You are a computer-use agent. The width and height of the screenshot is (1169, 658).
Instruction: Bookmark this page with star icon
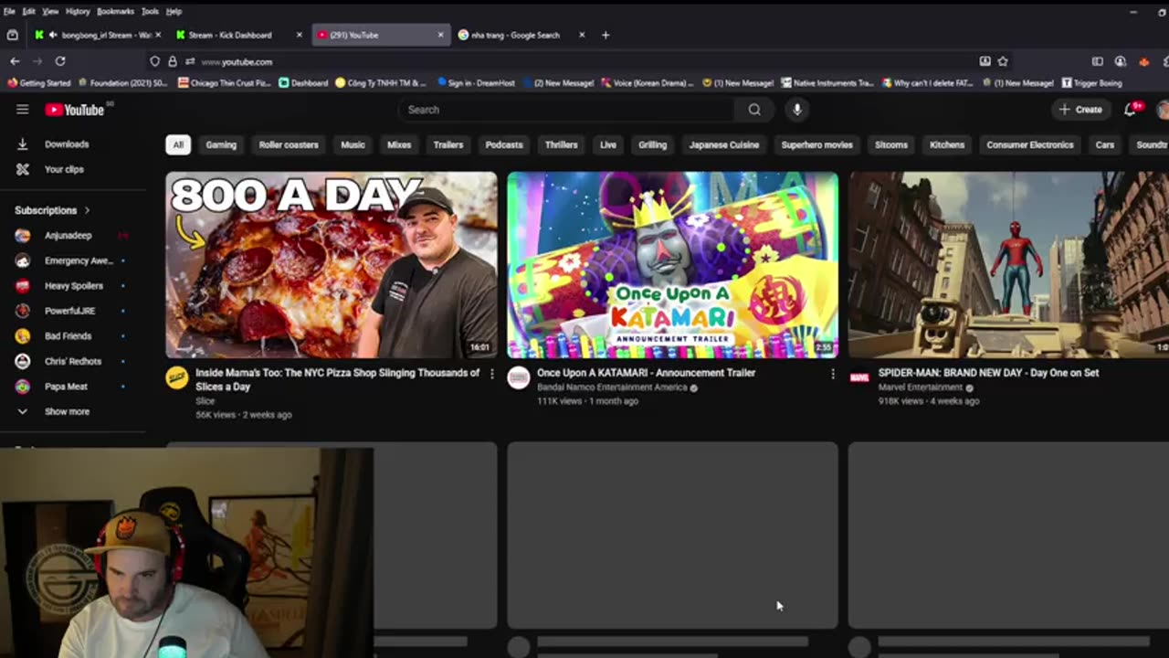tap(1003, 61)
